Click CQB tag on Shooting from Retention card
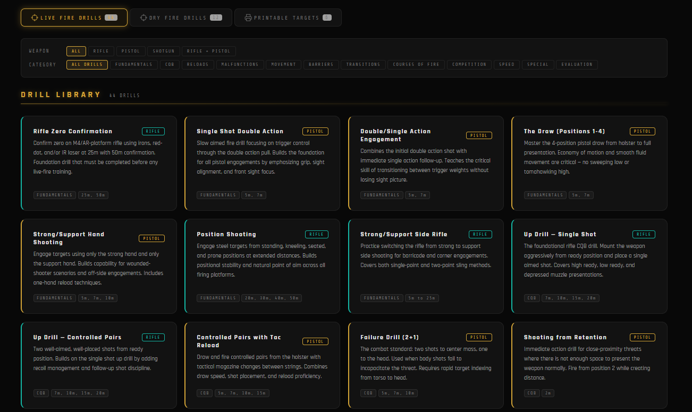This screenshot has width=692, height=412. tap(532, 393)
